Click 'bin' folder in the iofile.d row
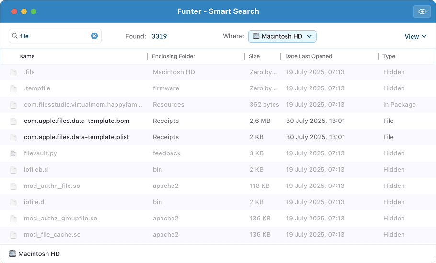Screen dimensions: 436x263 [x=157, y=202]
